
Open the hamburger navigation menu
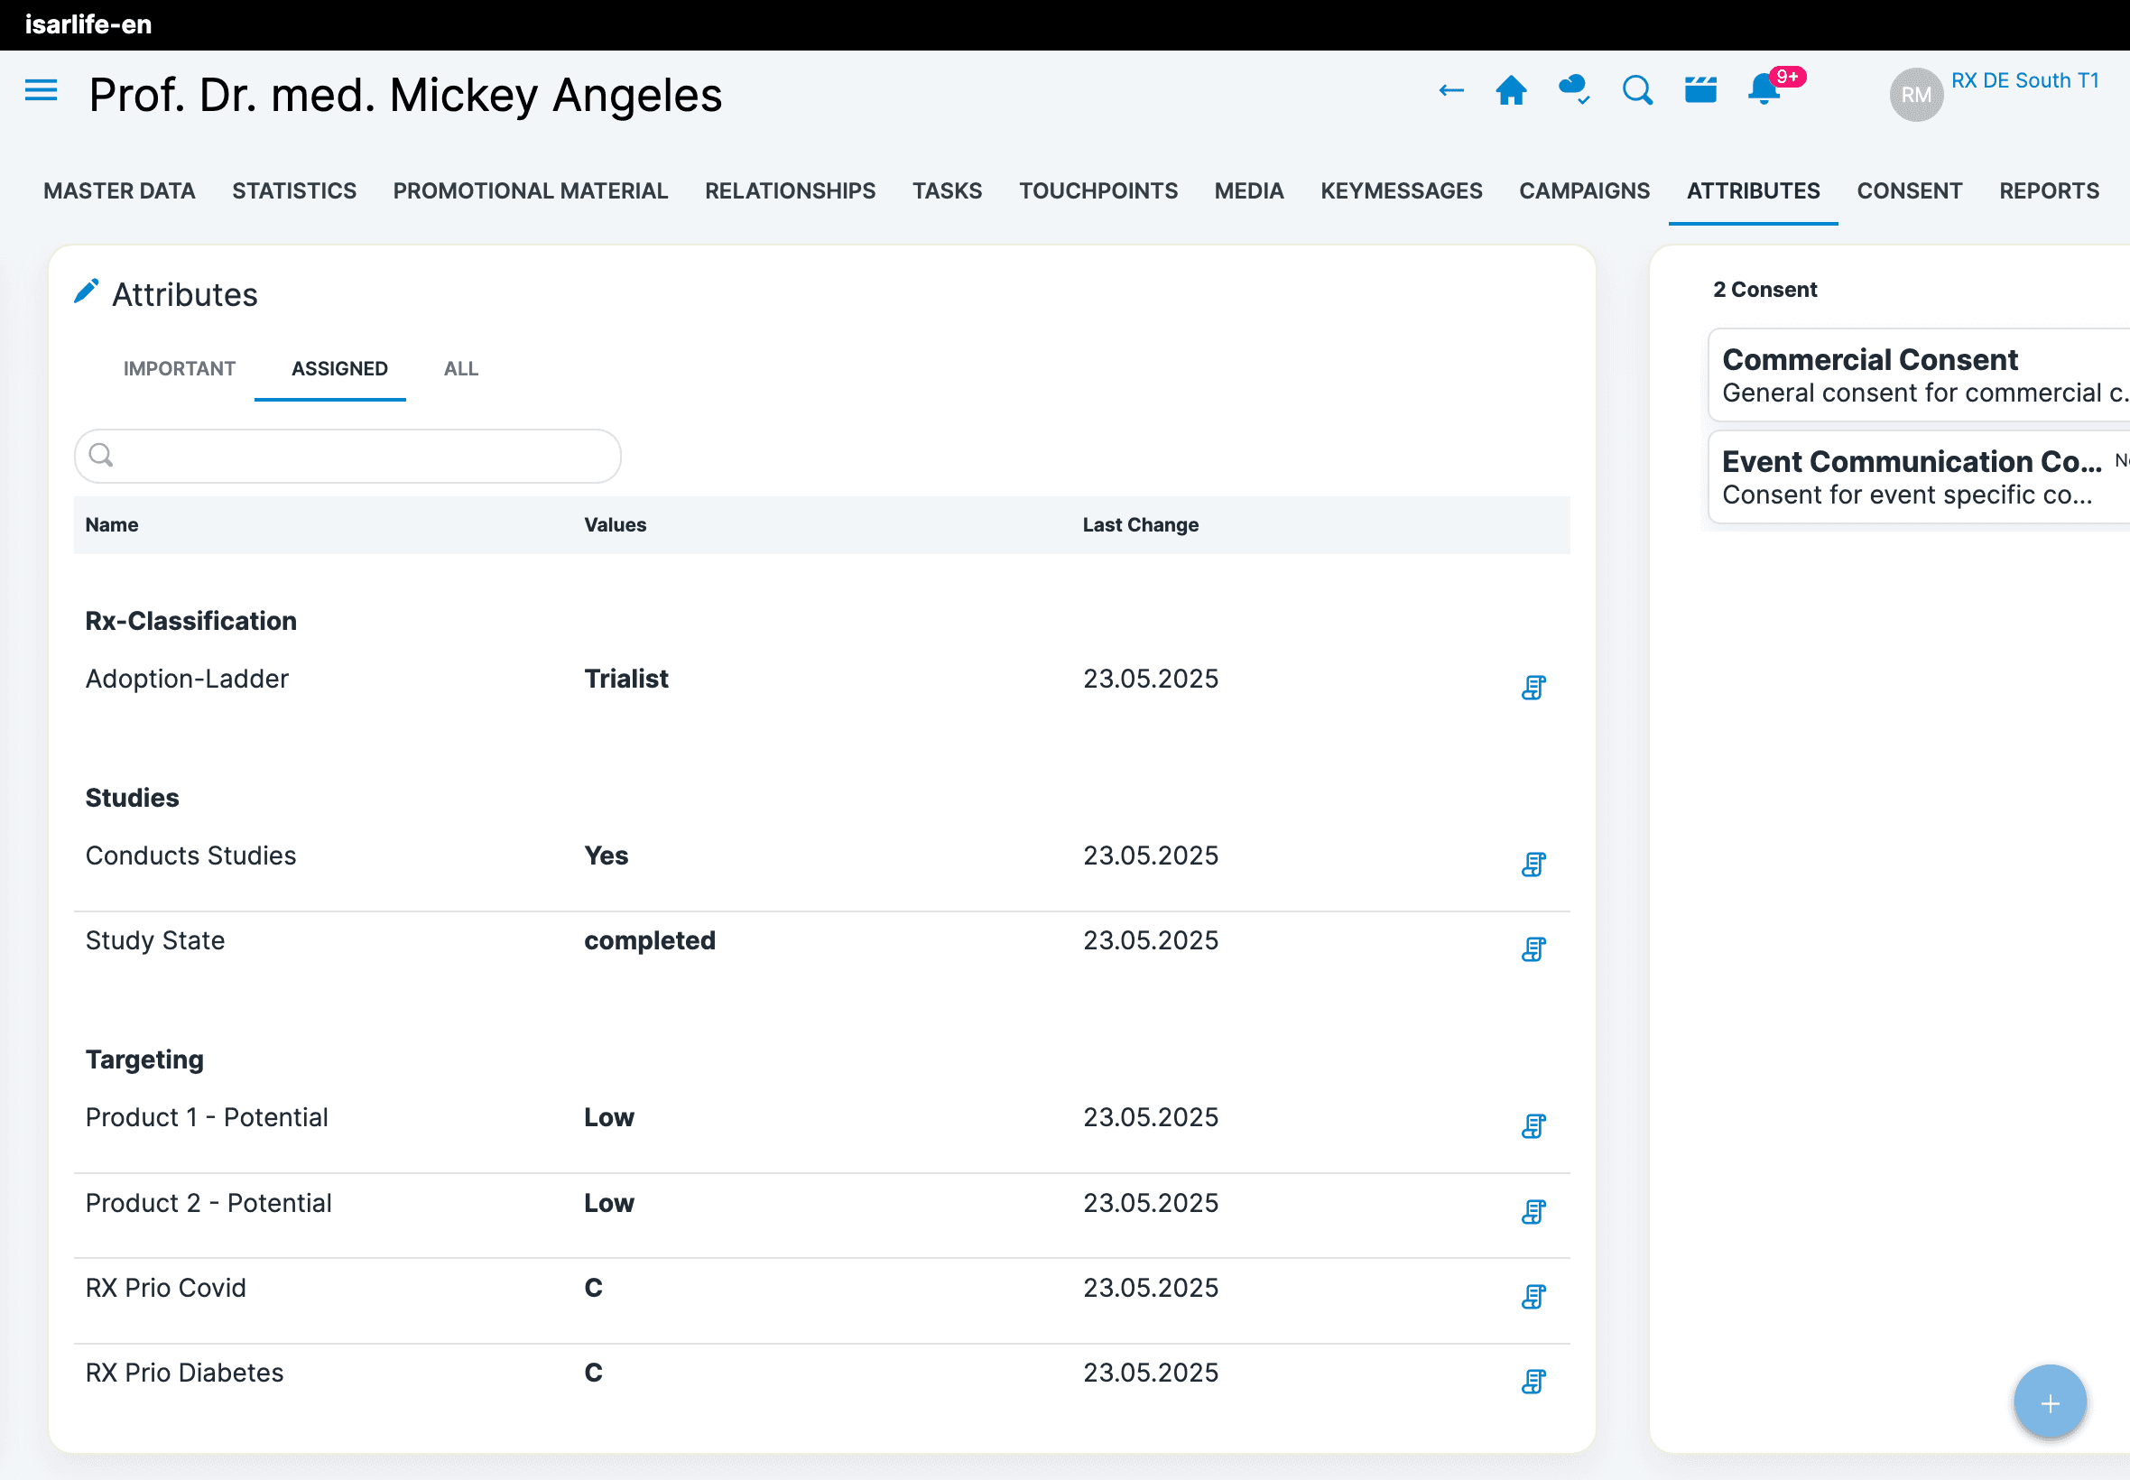pyautogui.click(x=41, y=91)
